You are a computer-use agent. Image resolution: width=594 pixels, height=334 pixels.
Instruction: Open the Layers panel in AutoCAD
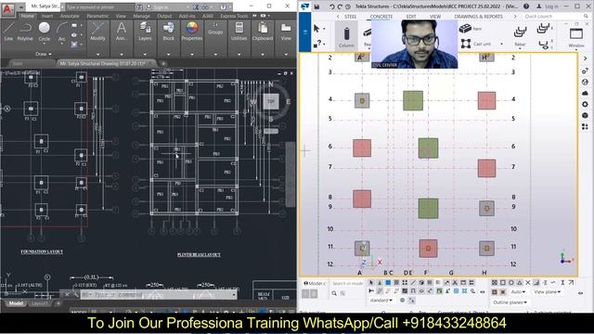[145, 32]
